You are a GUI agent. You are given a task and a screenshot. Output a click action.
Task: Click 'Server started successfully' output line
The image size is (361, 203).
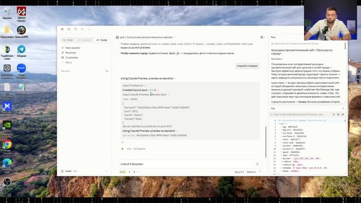point(147,126)
